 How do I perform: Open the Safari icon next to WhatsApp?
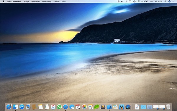click(65, 107)
